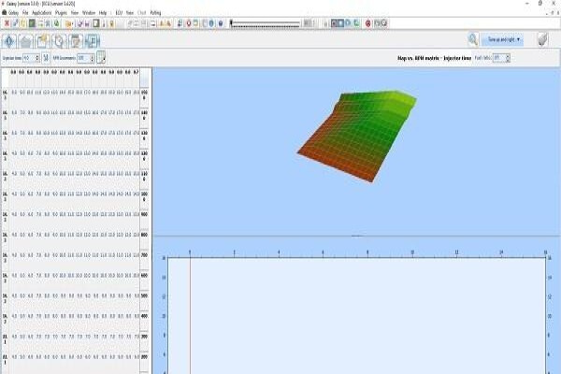The width and height of the screenshot is (561, 374).
Task: Click the magnifying glass search icon
Action: [x=472, y=39]
